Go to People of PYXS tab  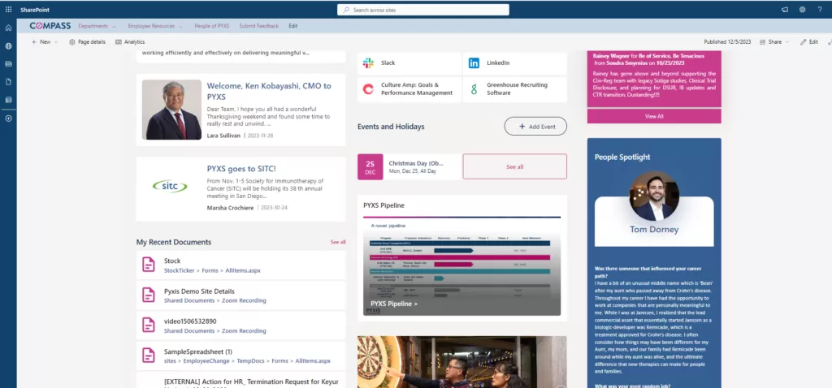tap(211, 26)
